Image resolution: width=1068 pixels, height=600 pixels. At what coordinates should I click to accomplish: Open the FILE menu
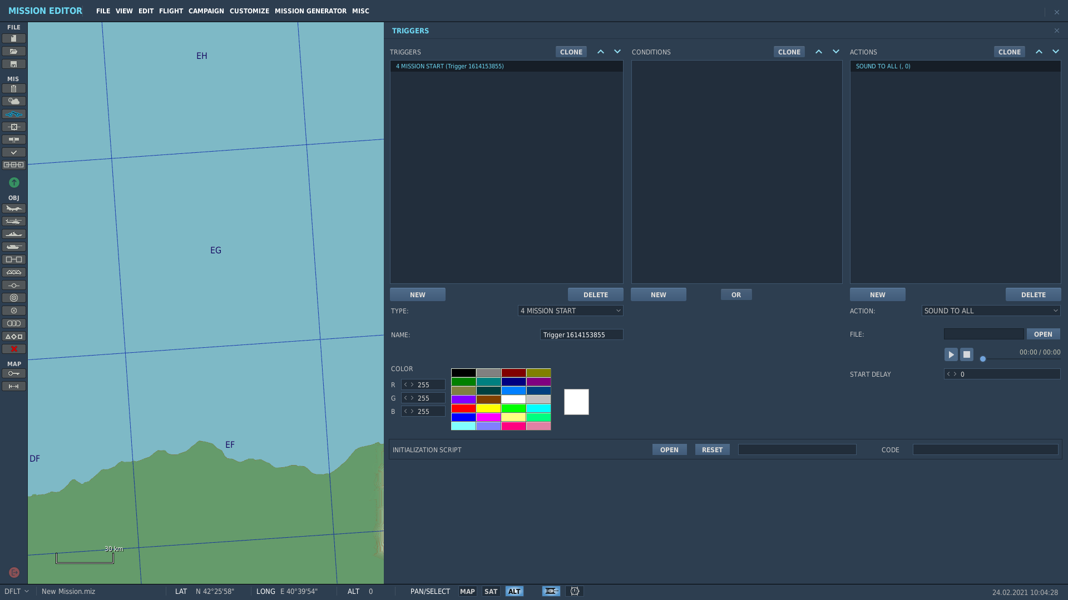pyautogui.click(x=103, y=11)
